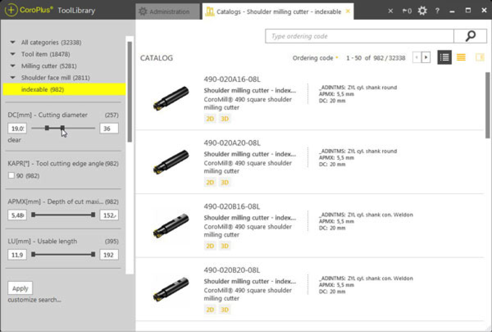Screen dimensions: 492x332
Task: Collapse the Milling cutter tree arrow
Action: pos(13,66)
